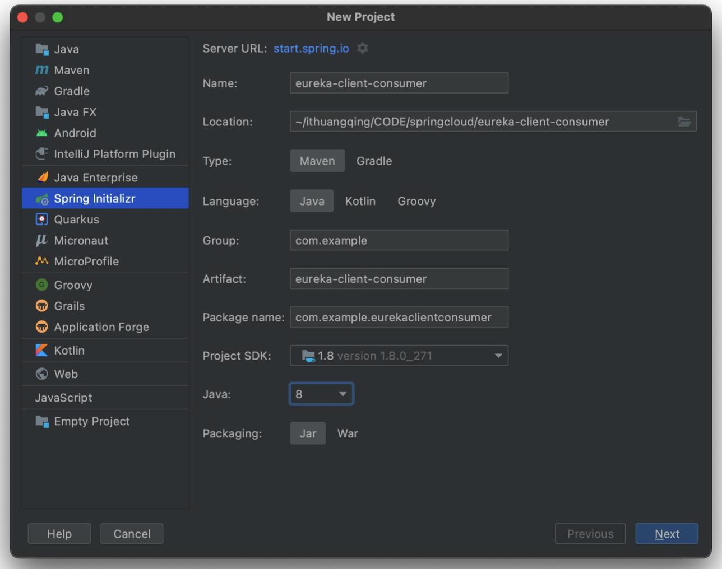
Task: Click the Empty Project folder icon
Action: point(41,421)
